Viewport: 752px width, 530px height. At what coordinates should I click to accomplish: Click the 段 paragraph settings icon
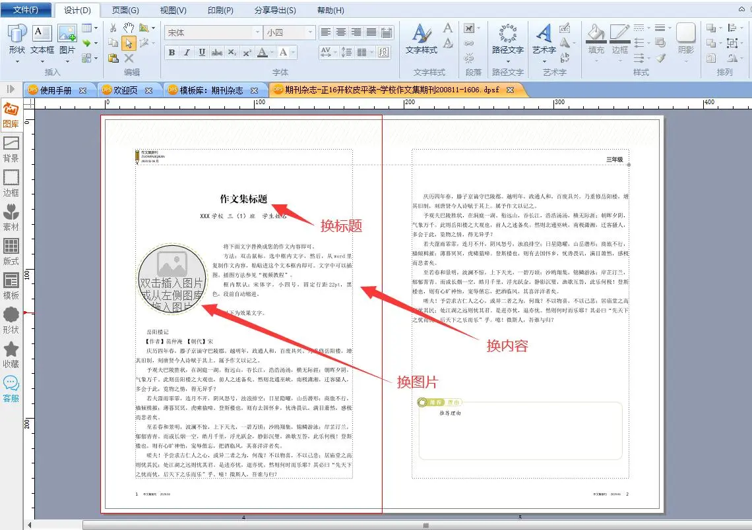click(x=383, y=52)
